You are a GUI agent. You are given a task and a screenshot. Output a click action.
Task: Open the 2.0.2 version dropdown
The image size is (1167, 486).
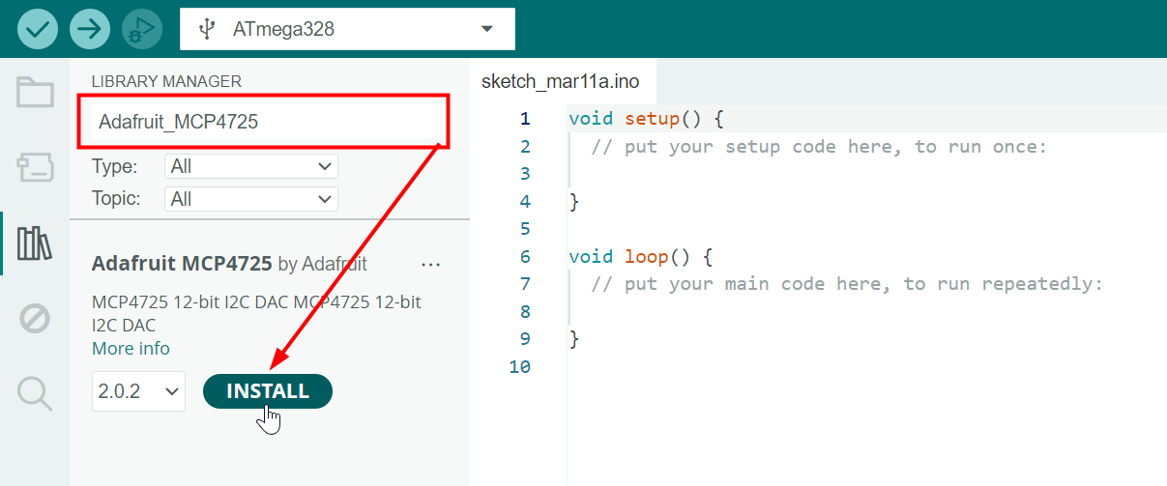click(138, 391)
